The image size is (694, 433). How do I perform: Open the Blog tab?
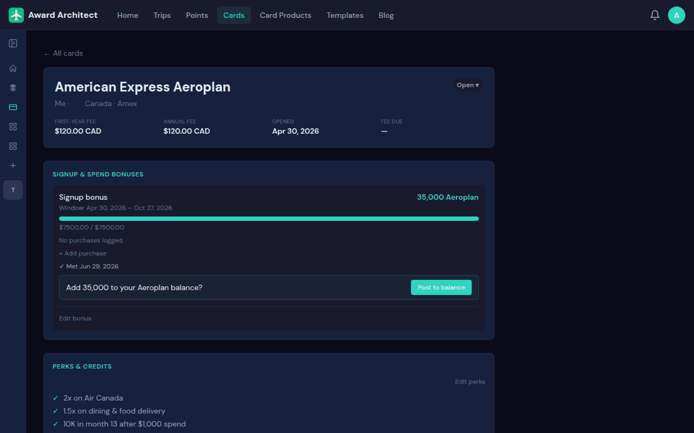click(386, 15)
